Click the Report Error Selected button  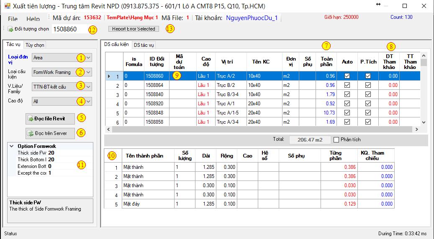tap(134, 29)
